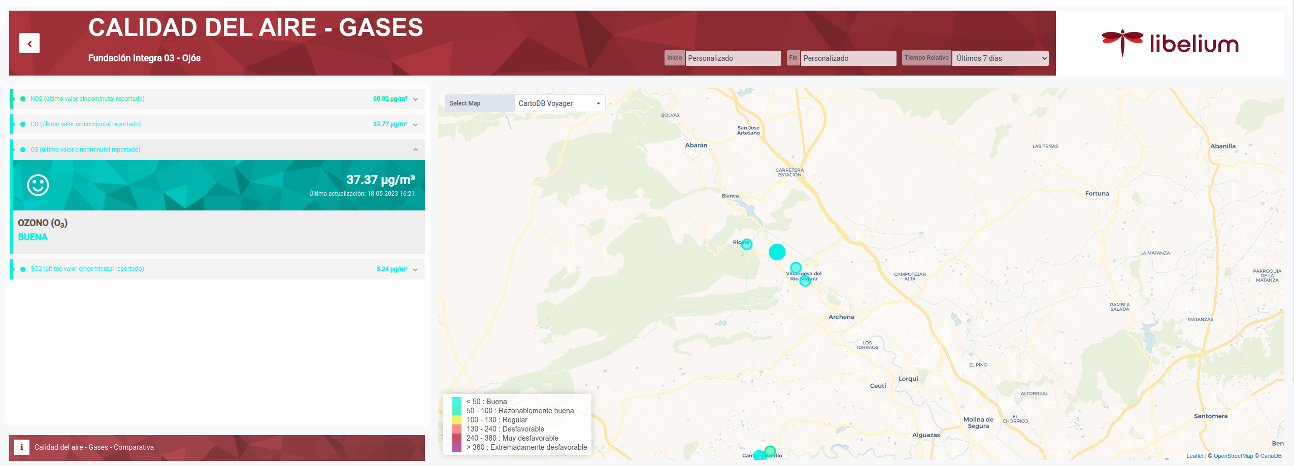Expand the NO2 panel chevron

click(415, 99)
